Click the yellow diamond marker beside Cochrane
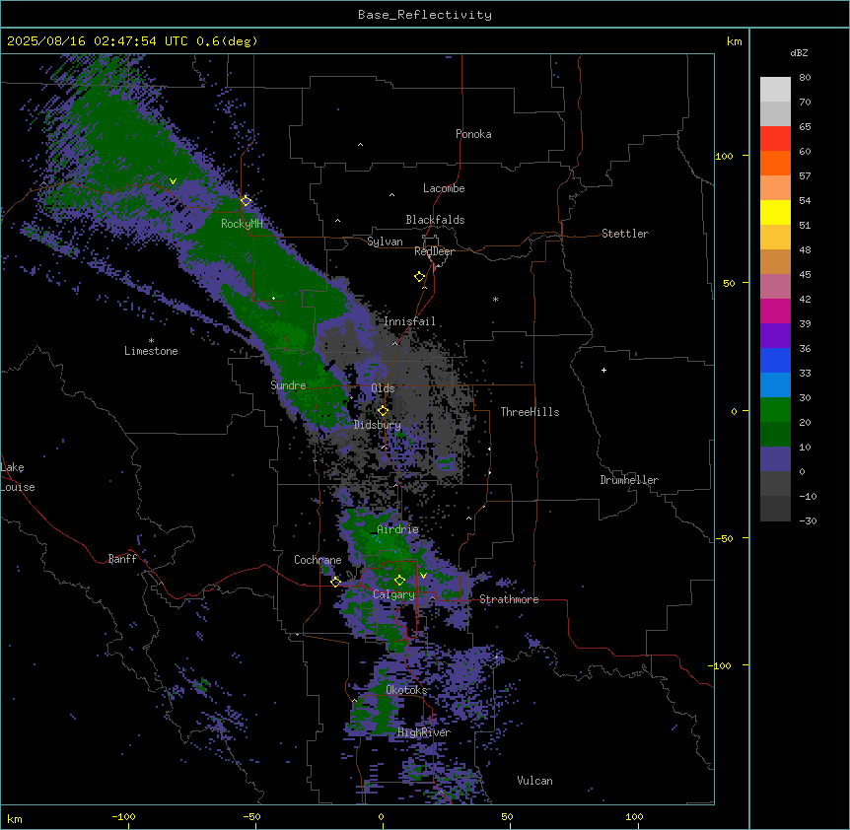Viewport: 850px width, 830px height. click(335, 582)
